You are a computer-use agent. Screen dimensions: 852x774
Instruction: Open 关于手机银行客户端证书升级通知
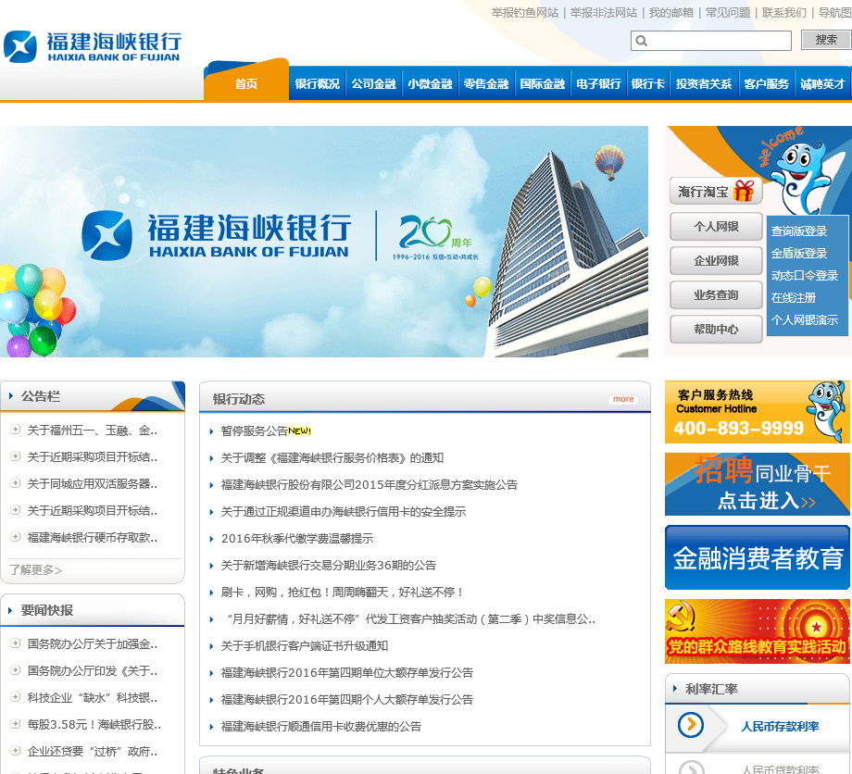[305, 646]
